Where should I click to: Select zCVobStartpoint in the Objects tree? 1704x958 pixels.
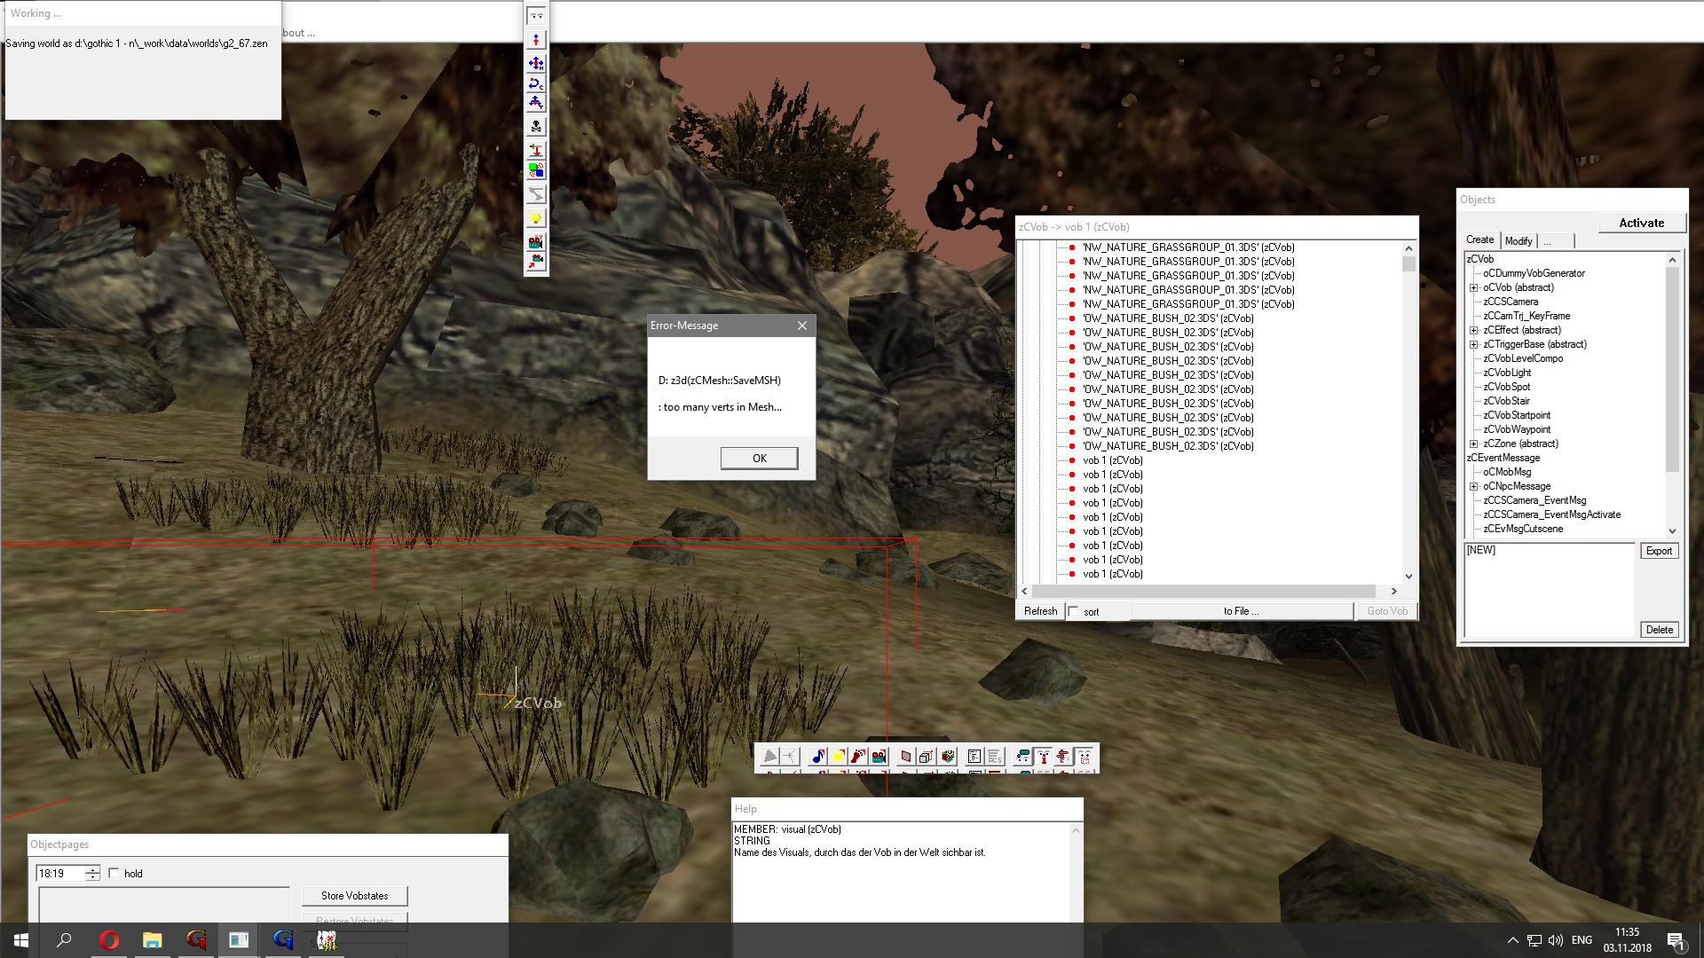[1517, 415]
